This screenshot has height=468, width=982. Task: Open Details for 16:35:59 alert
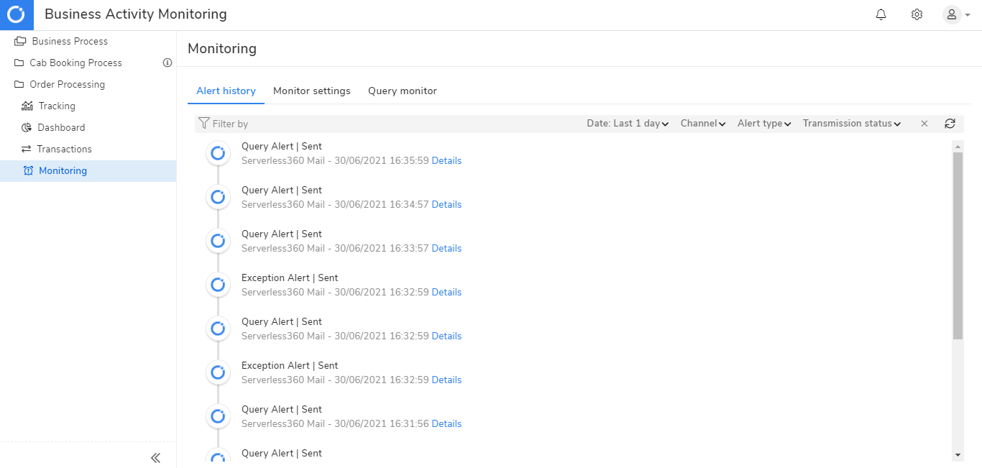[446, 160]
